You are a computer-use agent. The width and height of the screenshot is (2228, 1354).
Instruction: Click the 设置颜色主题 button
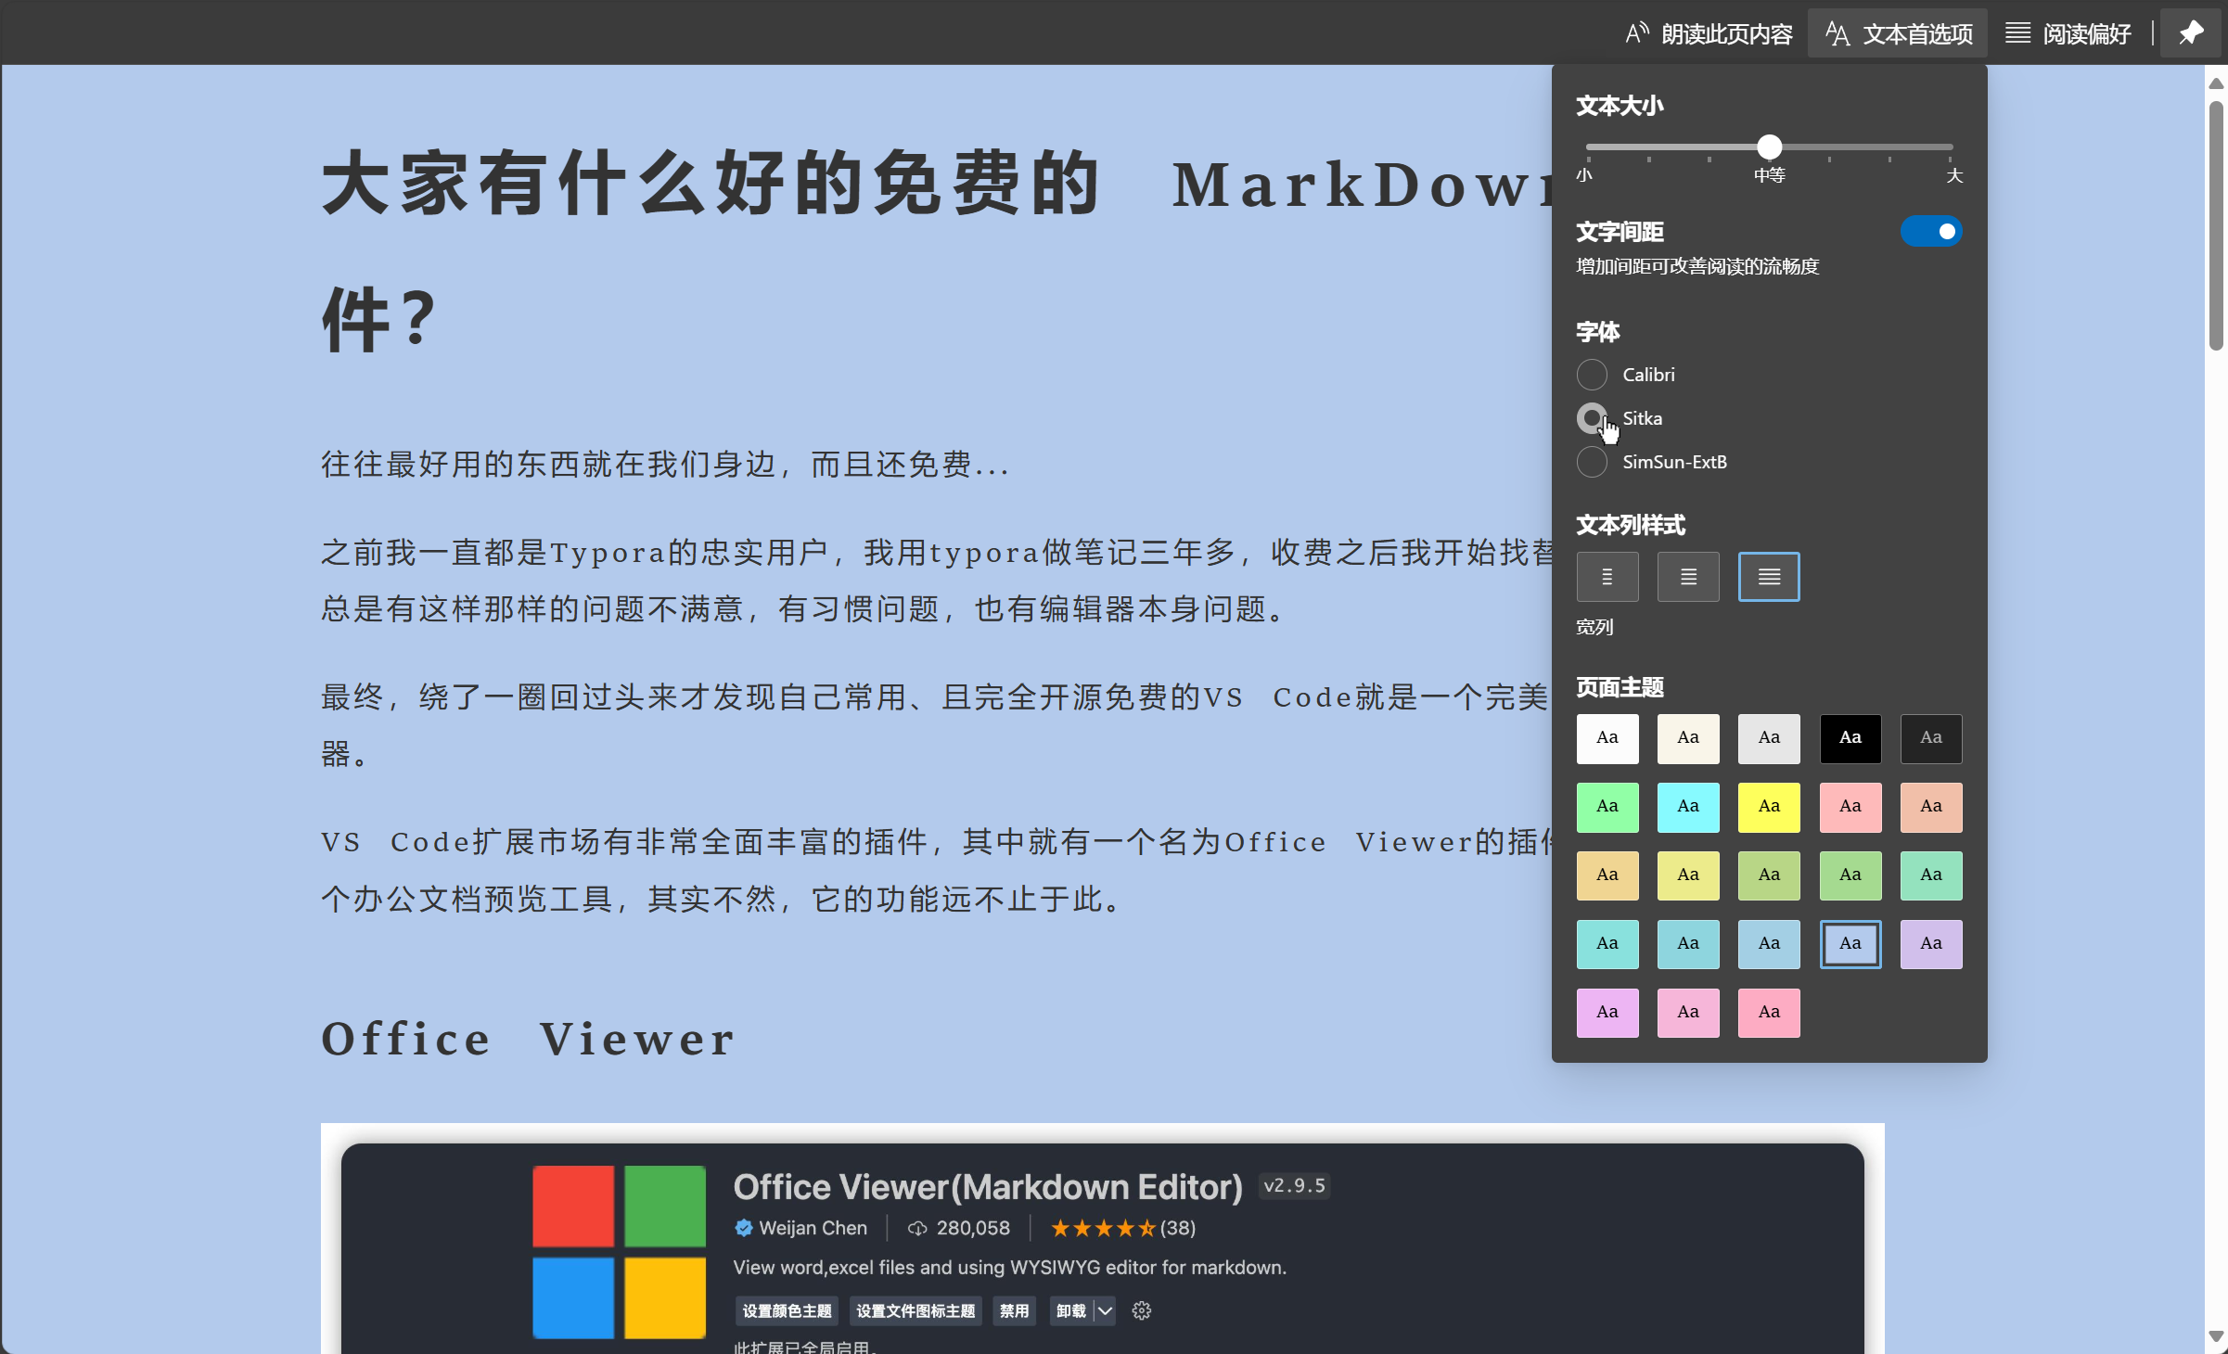pos(787,1310)
